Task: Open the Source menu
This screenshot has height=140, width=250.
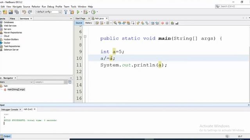Action: [27, 7]
